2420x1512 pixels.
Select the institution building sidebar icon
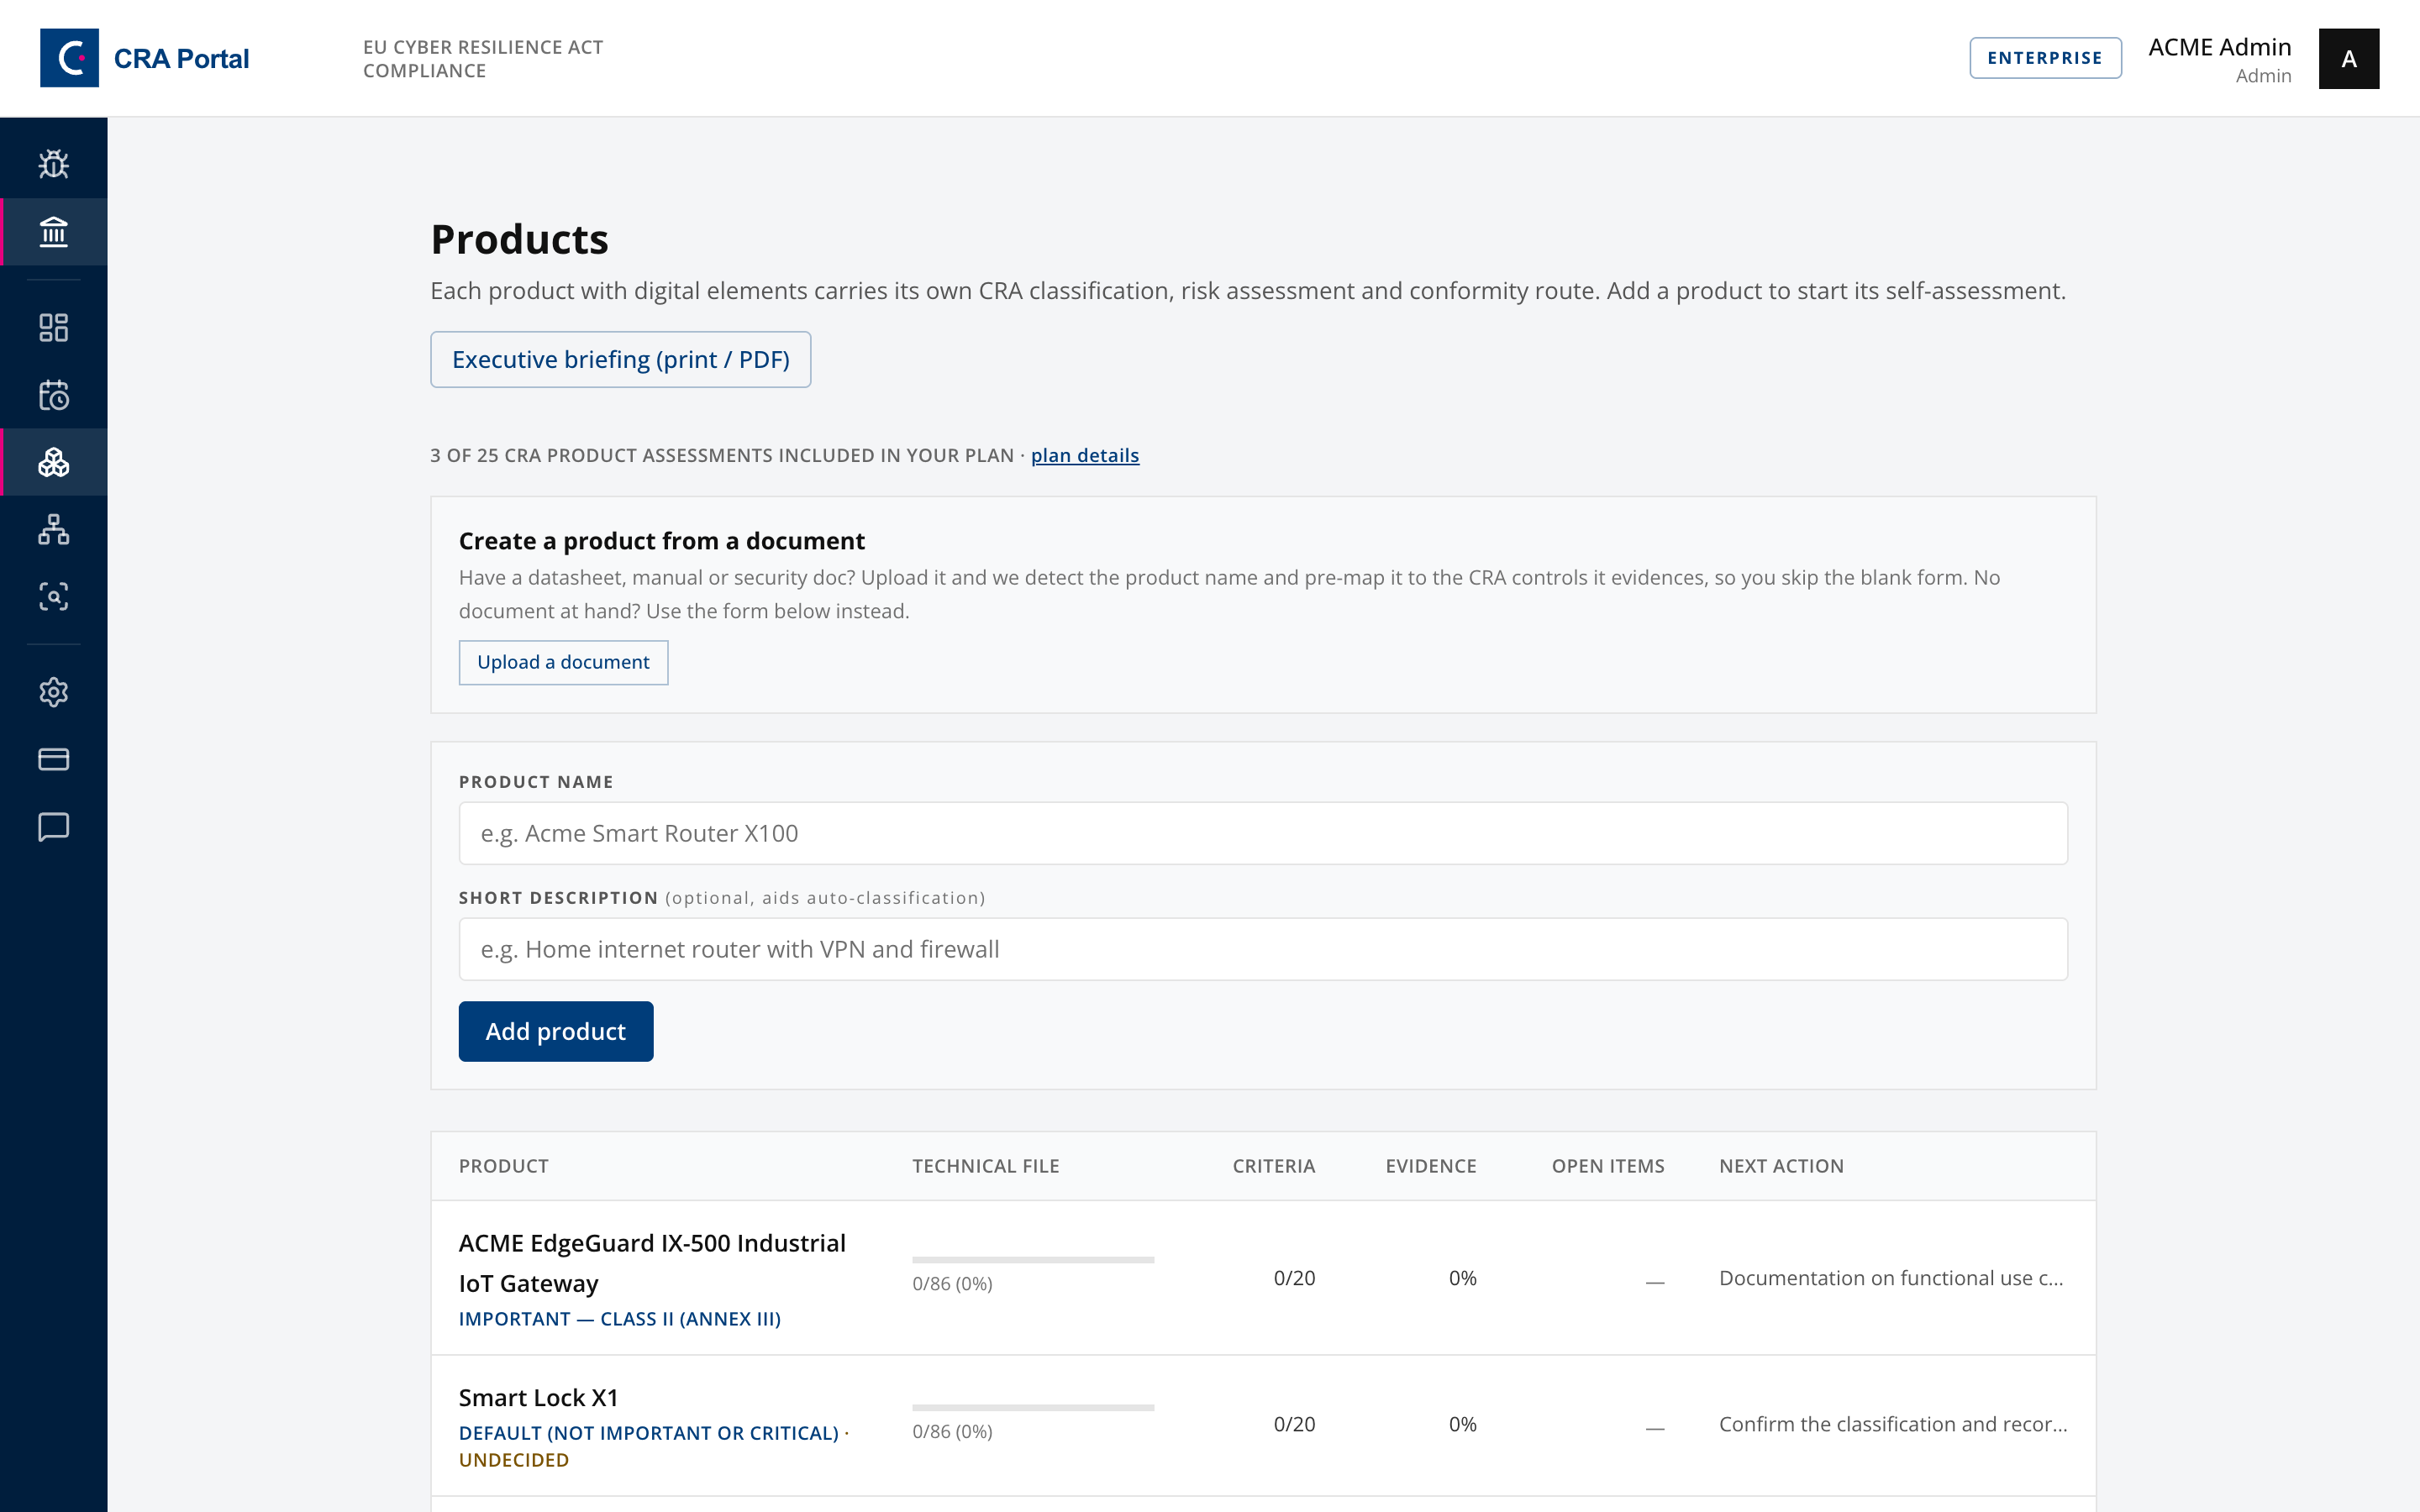pos(53,232)
